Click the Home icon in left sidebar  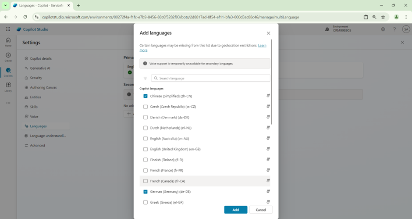click(x=8, y=41)
